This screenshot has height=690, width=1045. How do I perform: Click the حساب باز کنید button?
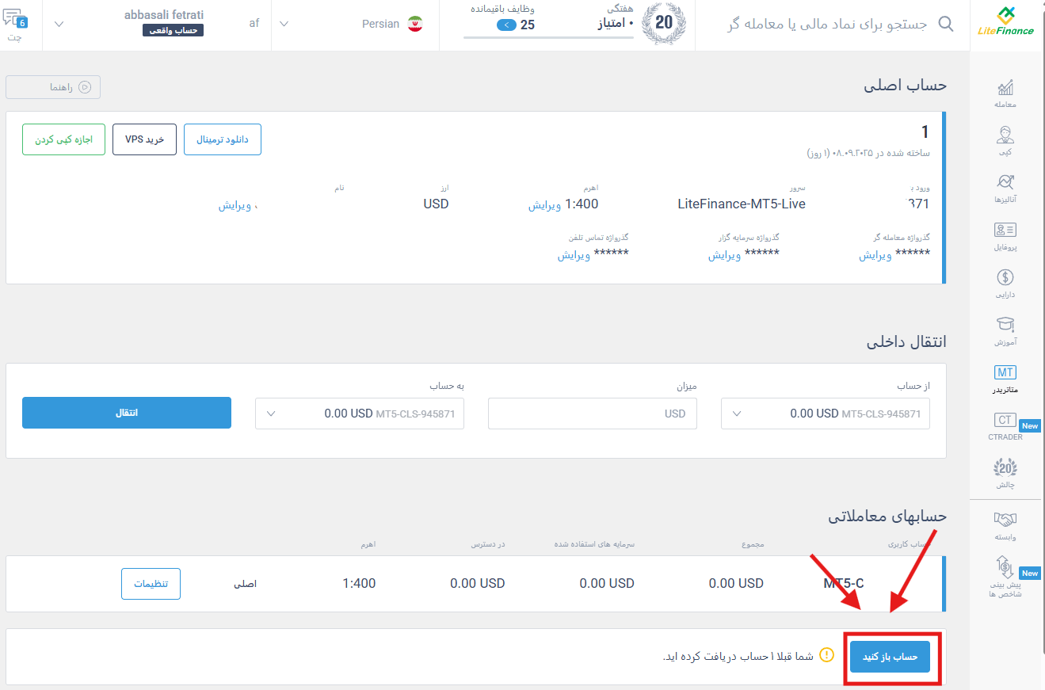pos(891,656)
